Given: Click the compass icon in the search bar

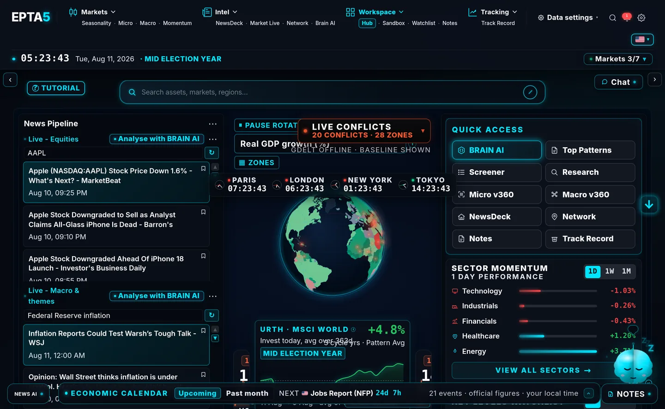Looking at the screenshot, I should 530,92.
